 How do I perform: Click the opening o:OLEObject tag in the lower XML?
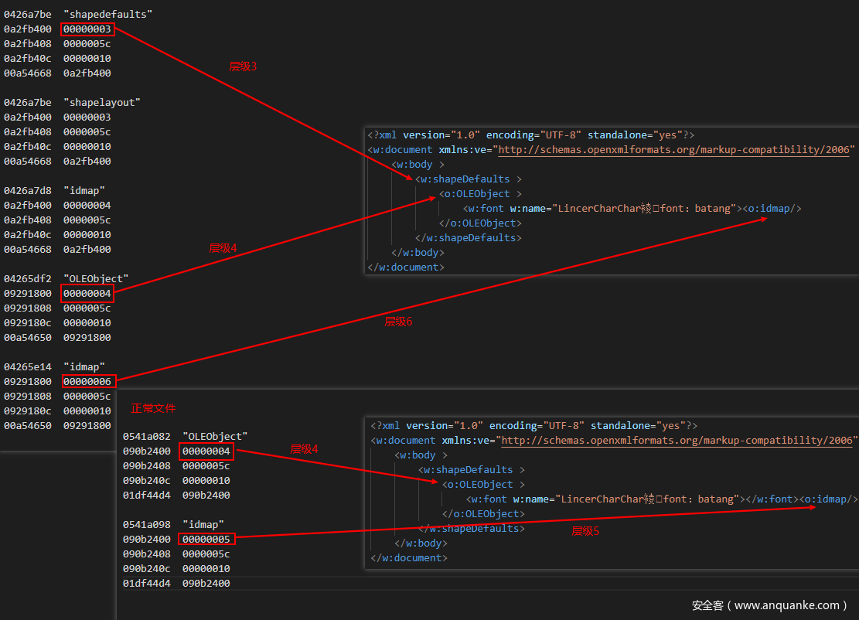[x=479, y=485]
